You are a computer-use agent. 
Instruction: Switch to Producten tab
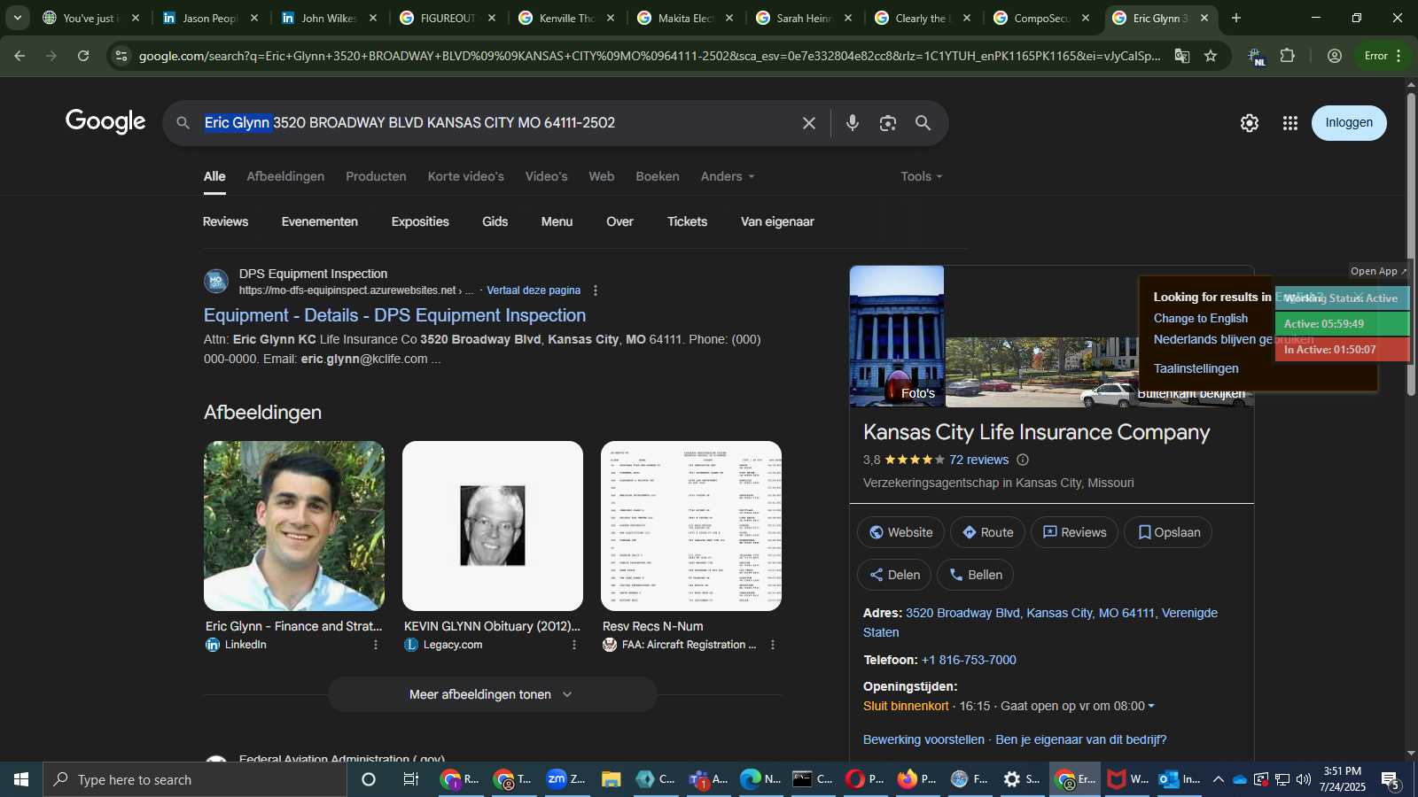tap(376, 176)
